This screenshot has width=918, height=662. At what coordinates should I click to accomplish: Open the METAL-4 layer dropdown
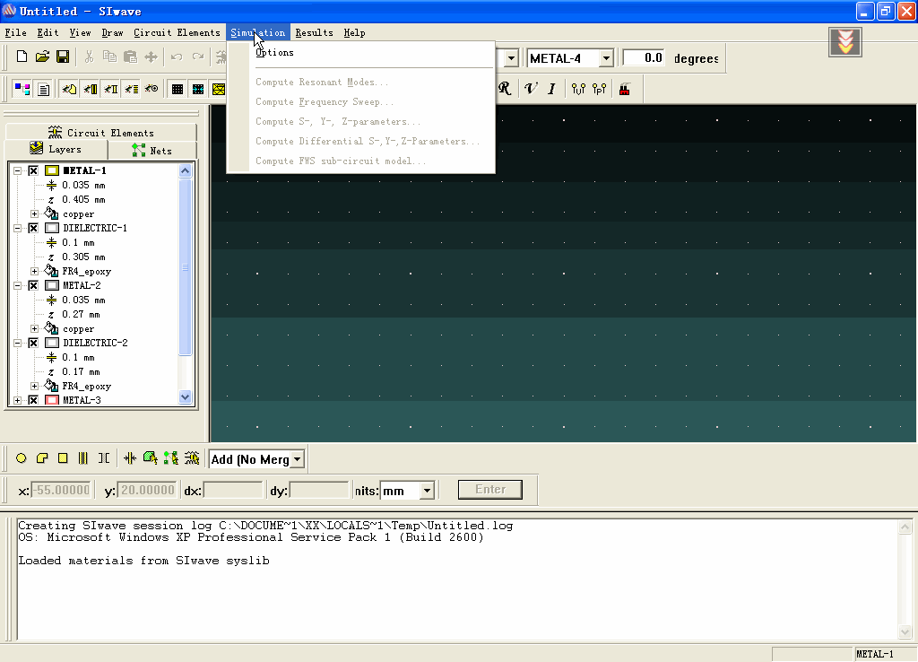607,58
